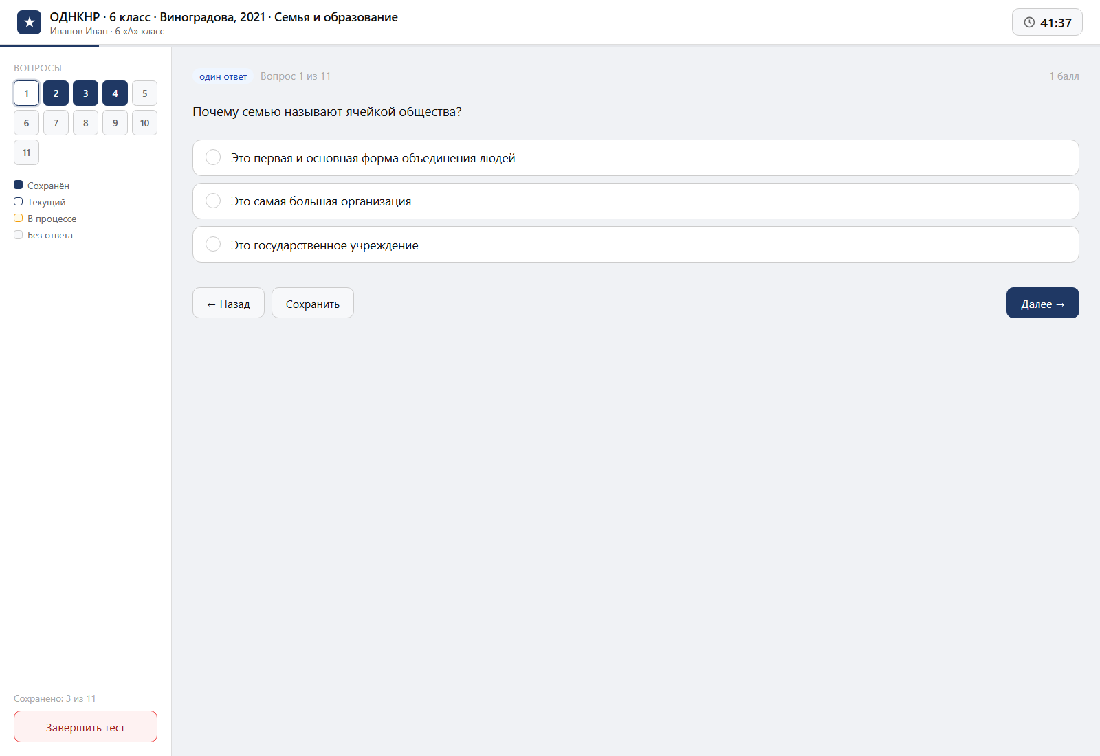
Task: Click the question text 'Почему семью называют ячейкой общества?'
Action: tap(327, 112)
